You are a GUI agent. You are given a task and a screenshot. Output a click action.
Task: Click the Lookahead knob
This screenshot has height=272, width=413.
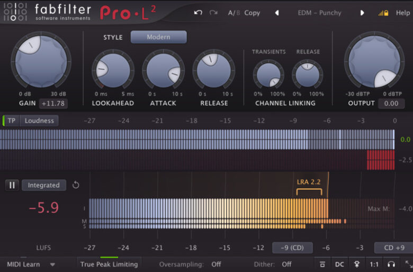[x=113, y=71]
